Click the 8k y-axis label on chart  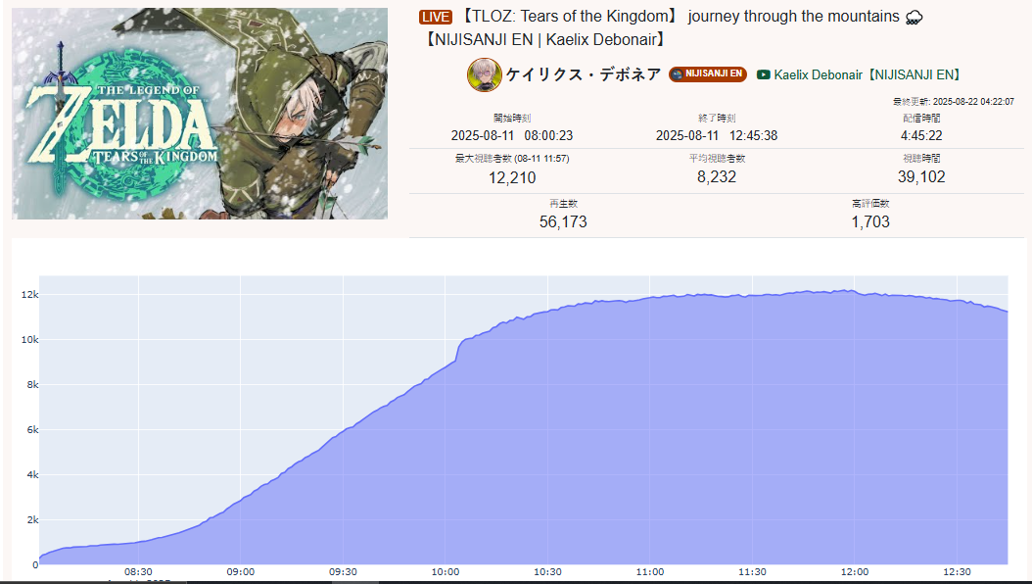(x=32, y=384)
